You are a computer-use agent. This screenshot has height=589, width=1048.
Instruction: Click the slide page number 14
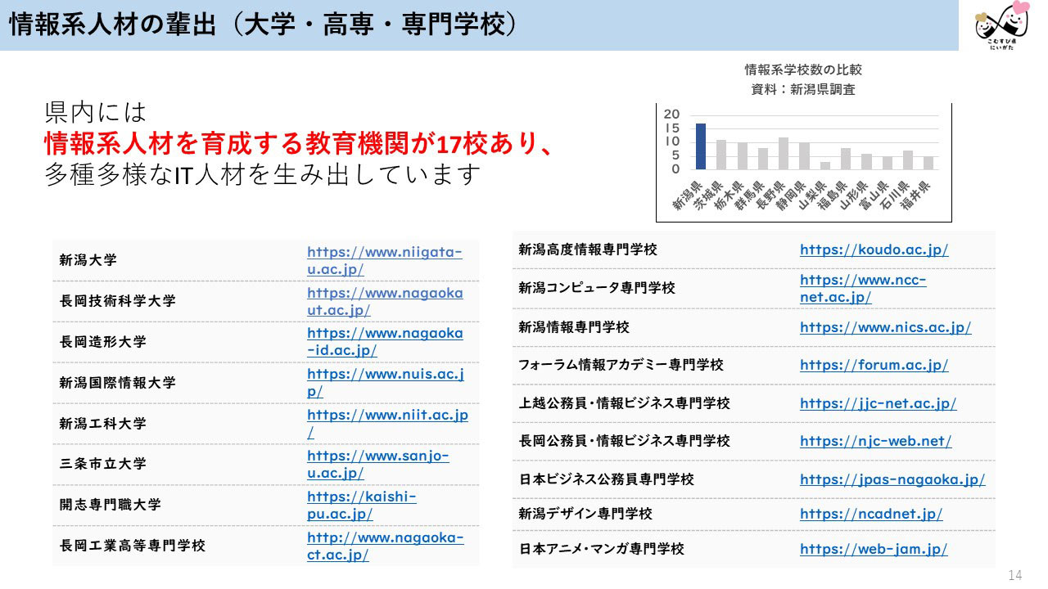click(x=1015, y=574)
